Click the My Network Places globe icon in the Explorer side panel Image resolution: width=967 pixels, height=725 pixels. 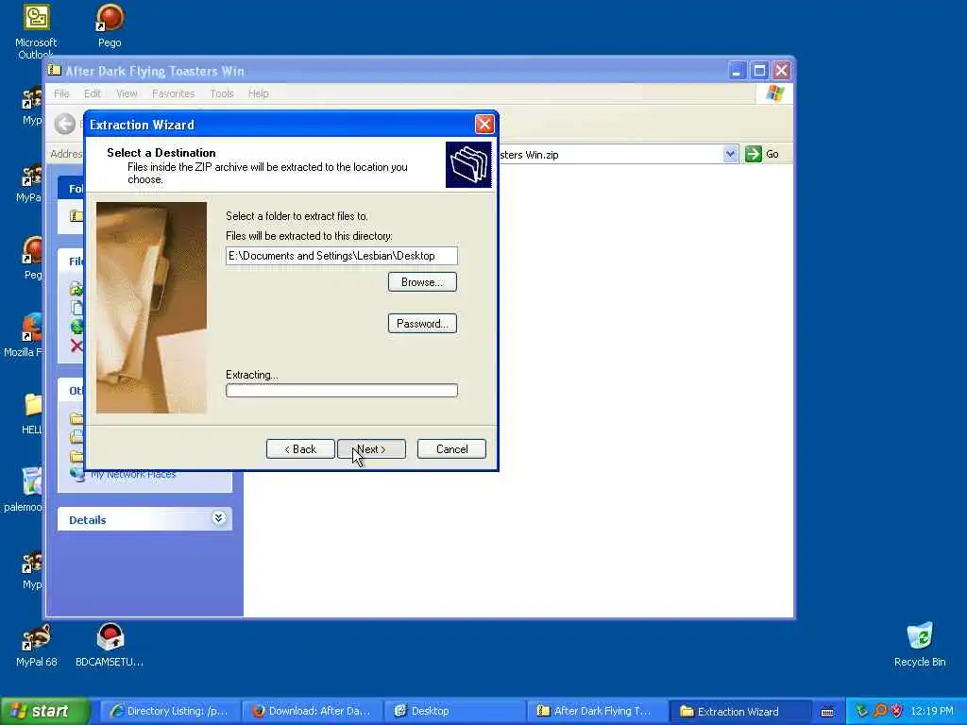tap(77, 474)
